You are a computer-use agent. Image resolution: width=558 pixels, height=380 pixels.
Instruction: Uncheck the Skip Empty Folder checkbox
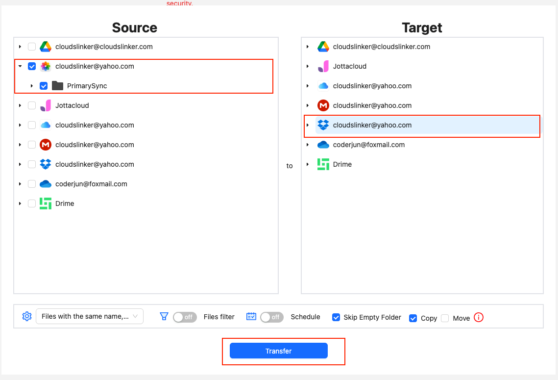click(x=336, y=317)
